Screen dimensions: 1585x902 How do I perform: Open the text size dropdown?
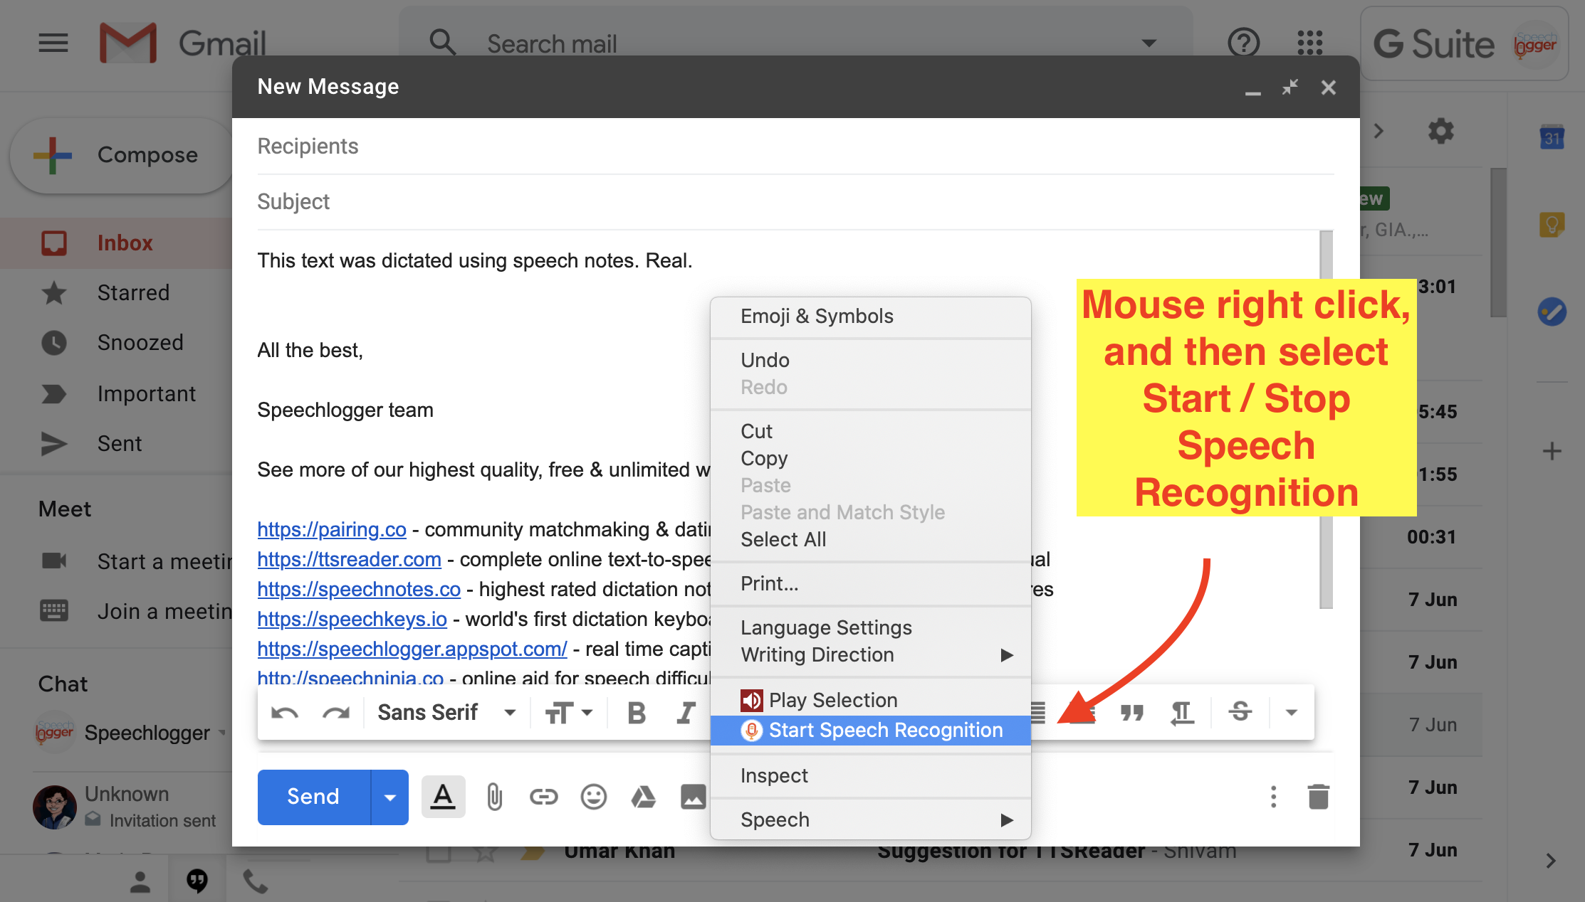[x=568, y=712]
